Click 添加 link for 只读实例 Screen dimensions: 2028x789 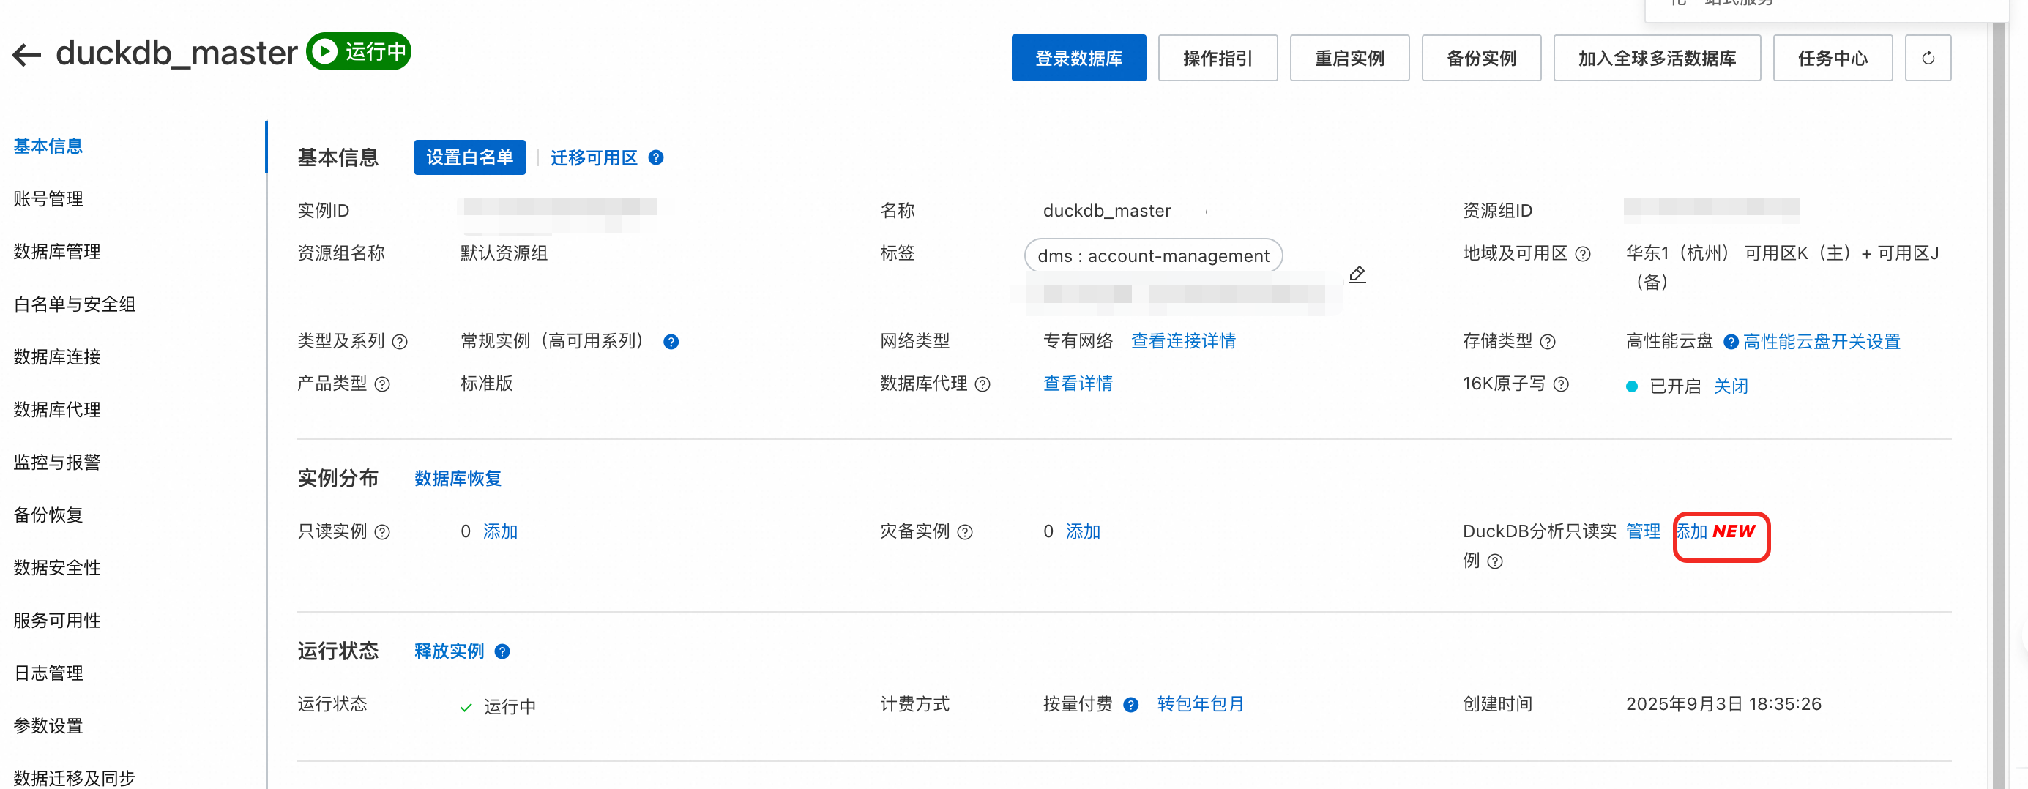click(500, 531)
